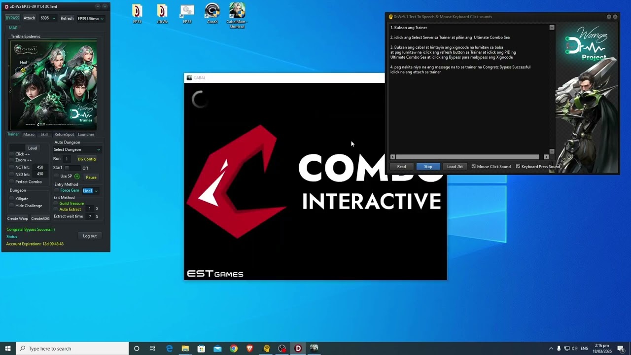This screenshot has height=355, width=631.
Task: Click the Run count field
Action: 67,159
